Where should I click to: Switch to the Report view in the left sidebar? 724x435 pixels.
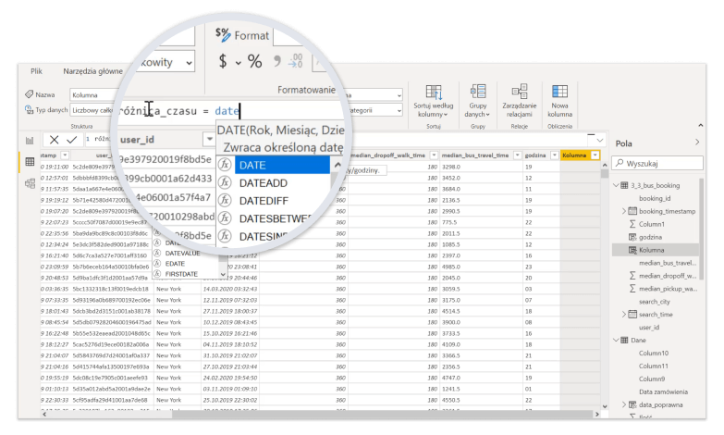coord(30,141)
